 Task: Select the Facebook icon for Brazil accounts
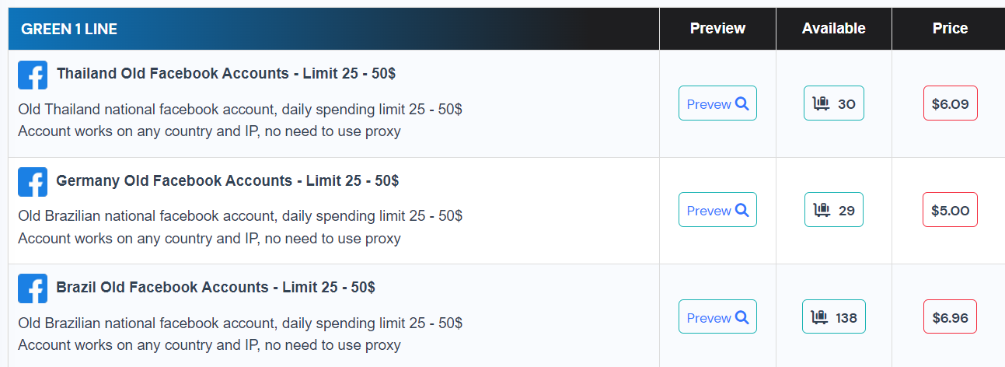tap(33, 288)
